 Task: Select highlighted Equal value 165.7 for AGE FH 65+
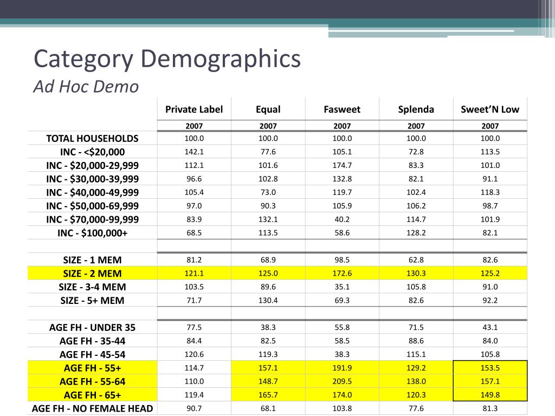[x=268, y=395]
